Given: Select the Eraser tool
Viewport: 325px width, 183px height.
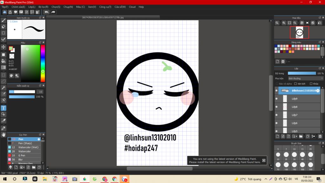Looking at the screenshot, I should pyautogui.click(x=3, y=27).
